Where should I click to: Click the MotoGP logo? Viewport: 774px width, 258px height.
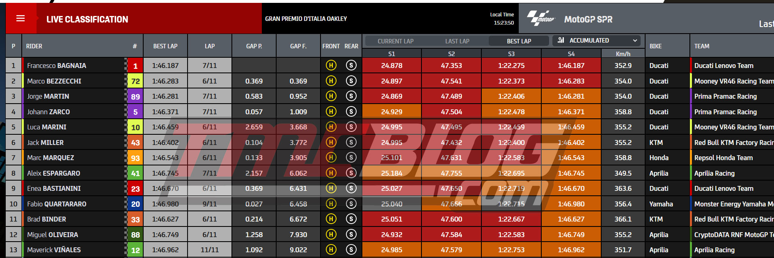[541, 18]
